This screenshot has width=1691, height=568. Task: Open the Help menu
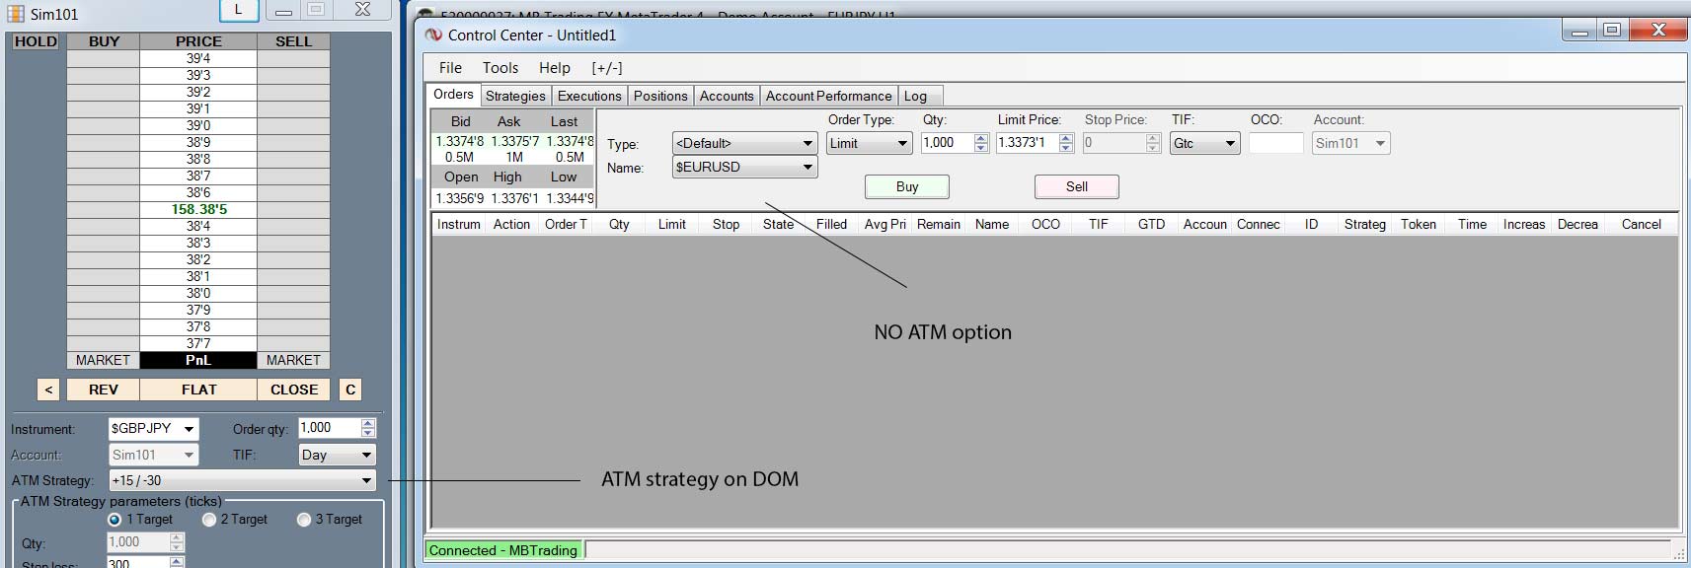tap(555, 68)
